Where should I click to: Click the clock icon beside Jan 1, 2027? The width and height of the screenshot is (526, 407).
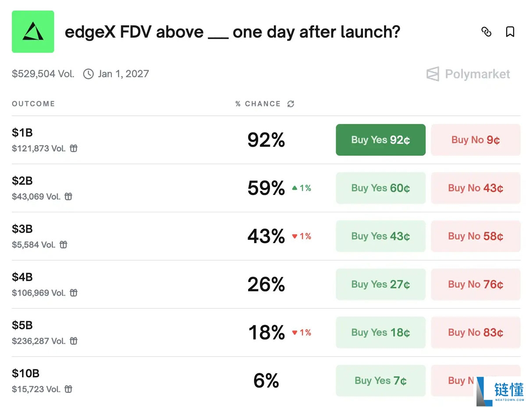[x=88, y=74]
